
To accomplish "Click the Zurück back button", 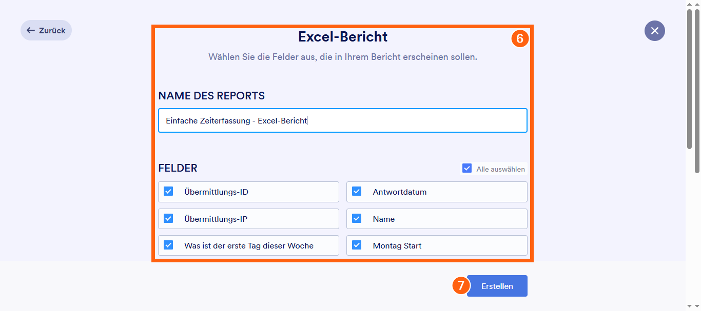I will click(46, 30).
